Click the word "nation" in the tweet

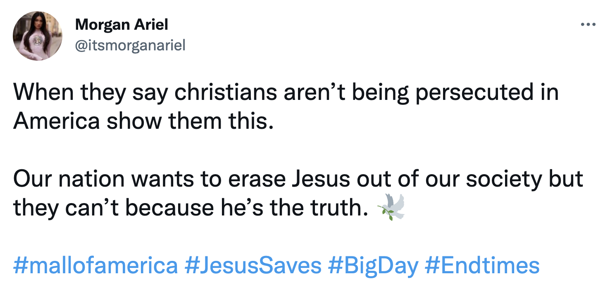pos(91,179)
